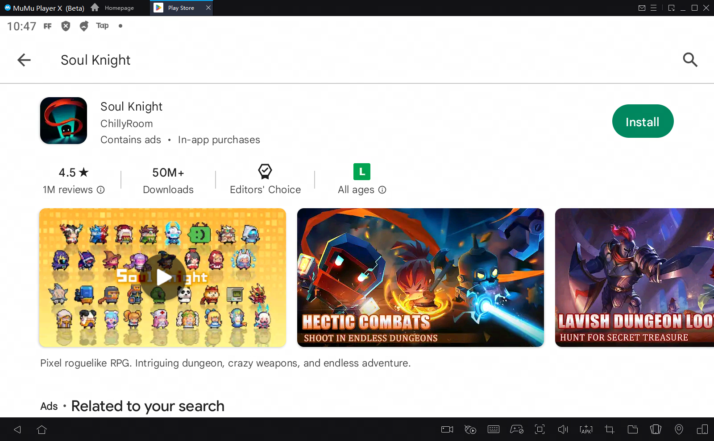Take a screenshot with the crop icon
This screenshot has height=441, width=714.
[609, 429]
